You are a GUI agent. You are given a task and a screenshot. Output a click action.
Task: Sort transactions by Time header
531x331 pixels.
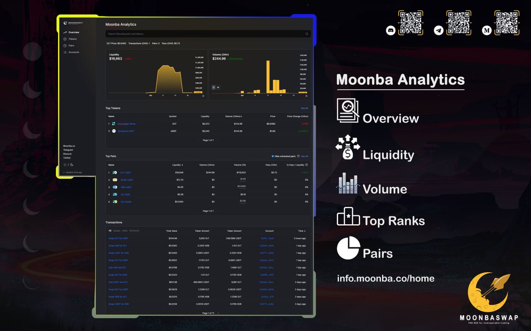point(302,231)
